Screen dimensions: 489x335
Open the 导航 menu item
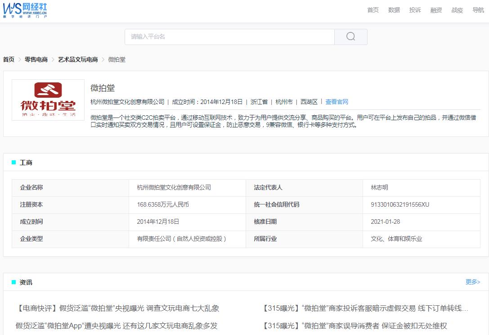pyautogui.click(x=477, y=10)
